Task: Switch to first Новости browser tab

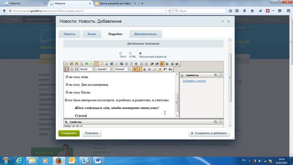Action: click(26, 3)
